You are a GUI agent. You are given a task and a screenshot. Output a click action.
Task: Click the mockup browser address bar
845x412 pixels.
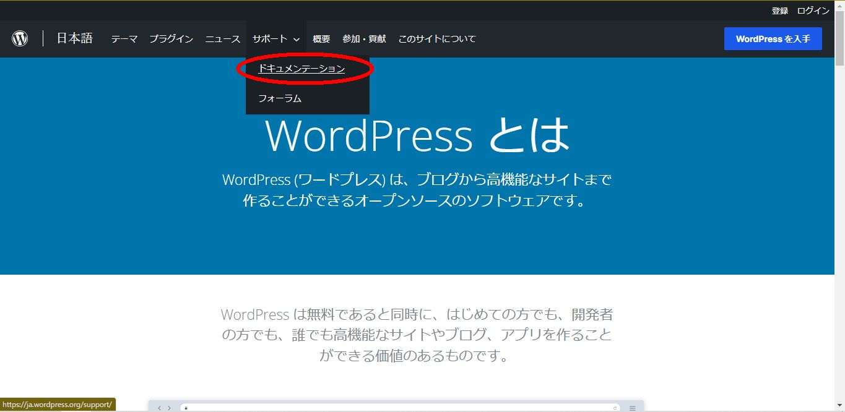click(x=401, y=408)
